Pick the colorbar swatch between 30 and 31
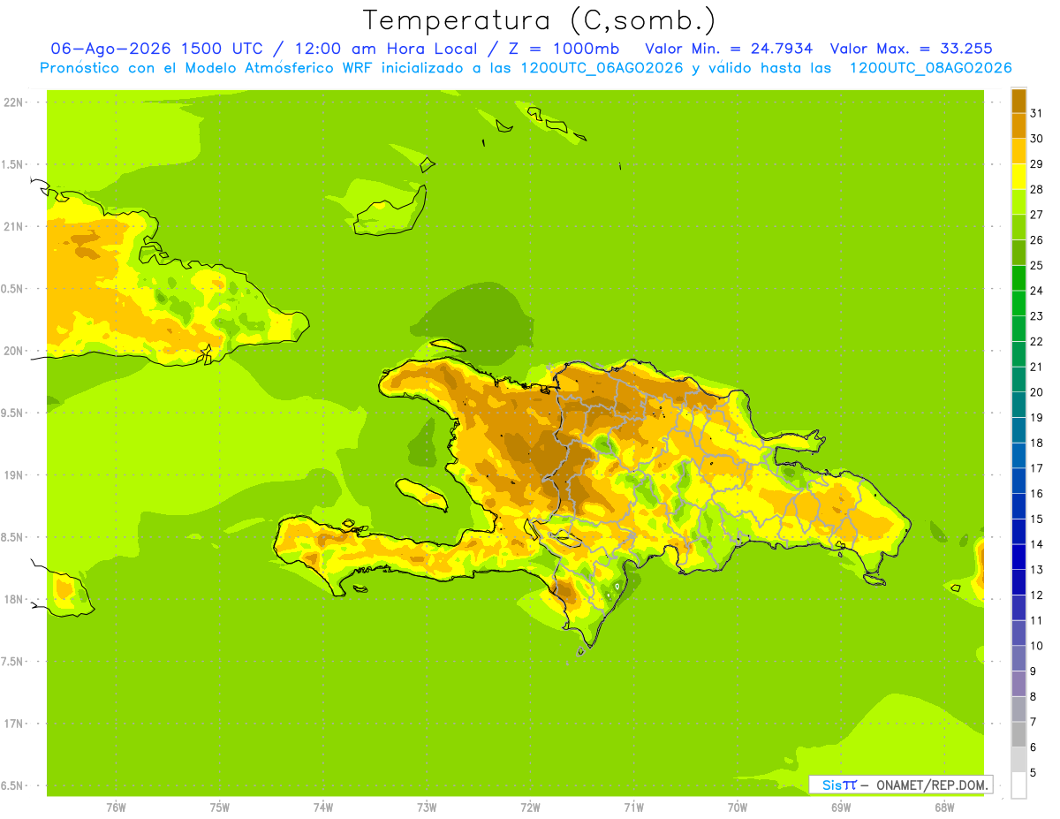Screen dimensions: 1060x819 pos(1018,125)
